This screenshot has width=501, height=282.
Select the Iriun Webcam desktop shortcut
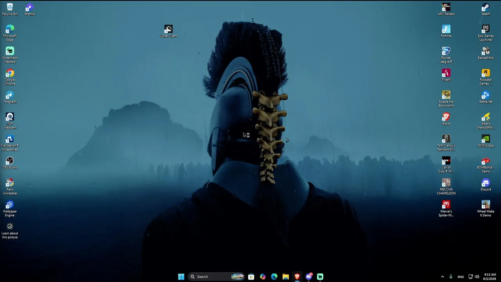(10, 121)
